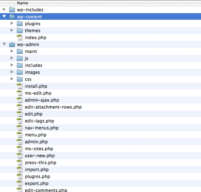This screenshot has width=201, height=192.
Task: Click the export.php file icon
Action: (x=20, y=183)
